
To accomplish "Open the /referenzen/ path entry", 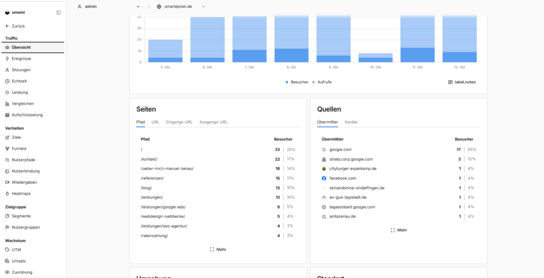I will click(152, 178).
